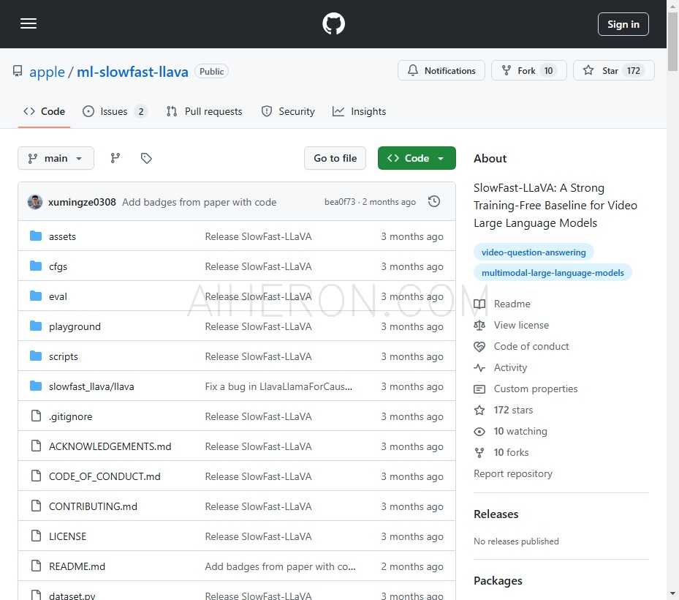Expand the green Code dropdown
This screenshot has width=679, height=600.
pos(417,158)
